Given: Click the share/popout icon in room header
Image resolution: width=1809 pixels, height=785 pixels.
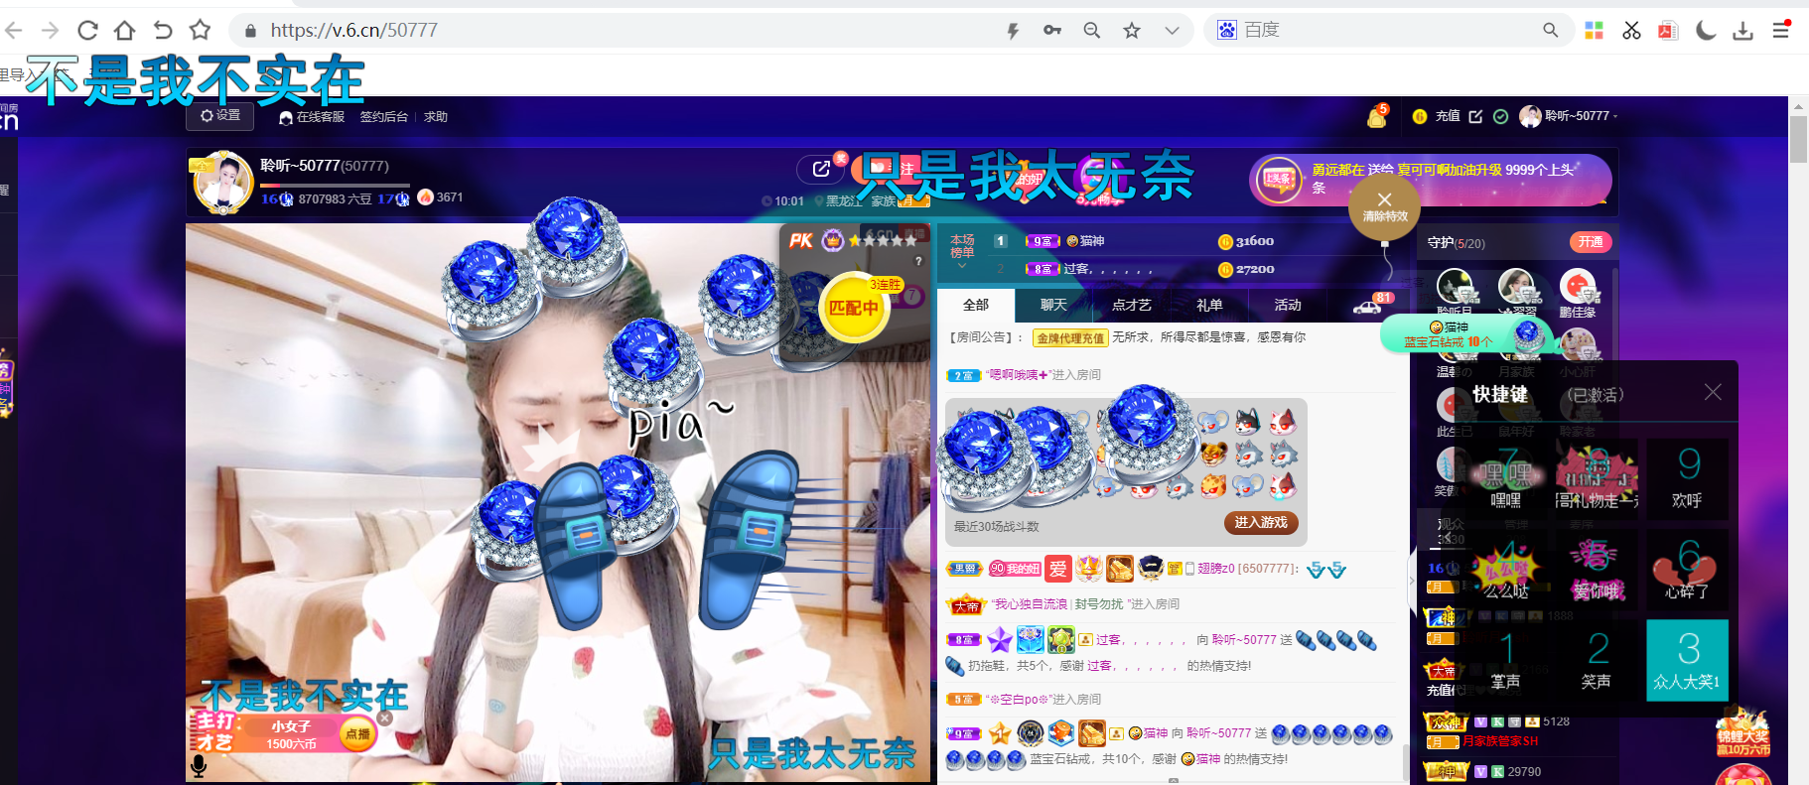Looking at the screenshot, I should tap(821, 169).
